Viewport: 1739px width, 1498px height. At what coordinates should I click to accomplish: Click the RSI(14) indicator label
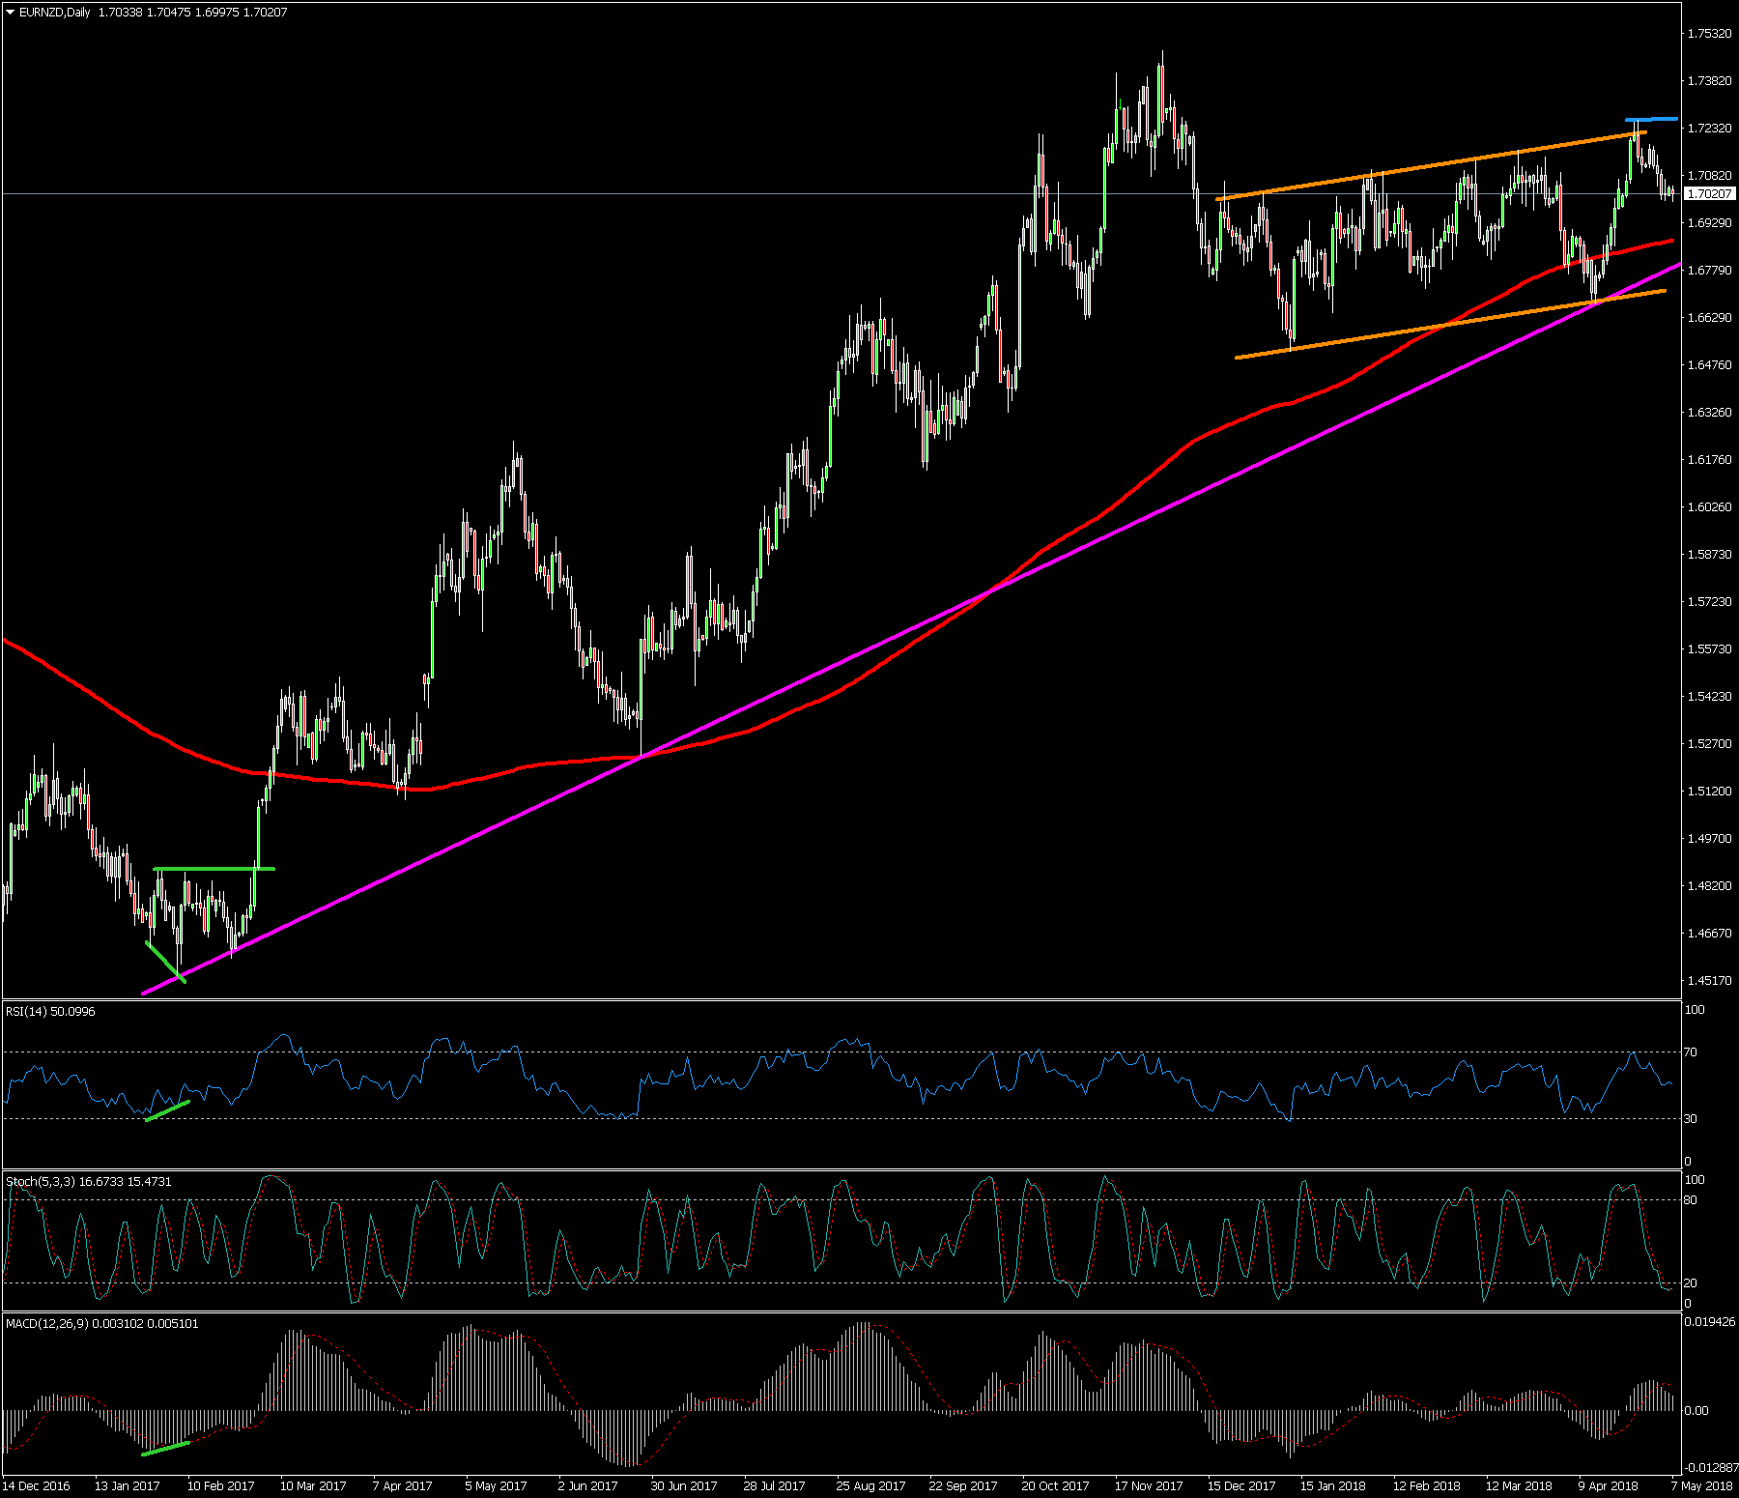pos(50,1011)
